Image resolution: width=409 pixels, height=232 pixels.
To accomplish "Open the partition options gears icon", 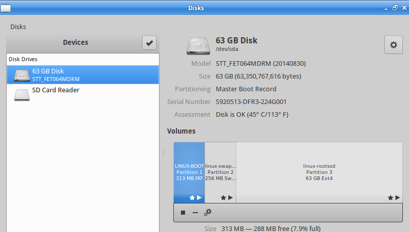I will [208, 213].
